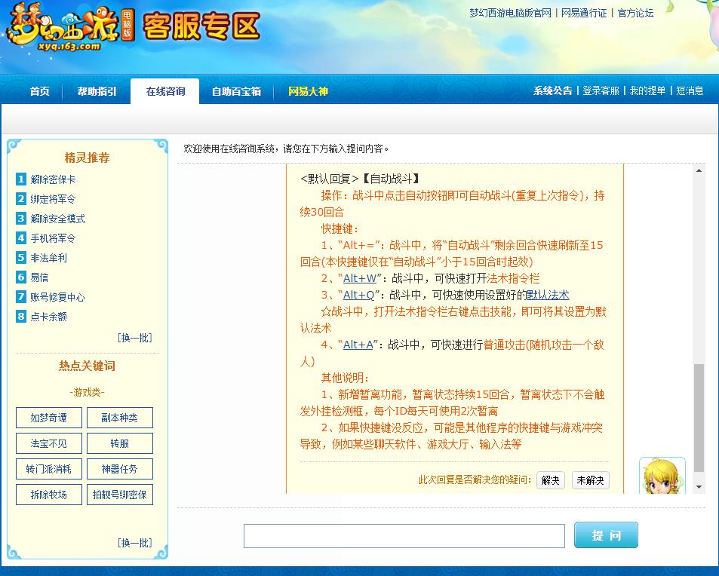This screenshot has width=719, height=576.
Task: Click the 解决 feedback button
Action: (550, 479)
